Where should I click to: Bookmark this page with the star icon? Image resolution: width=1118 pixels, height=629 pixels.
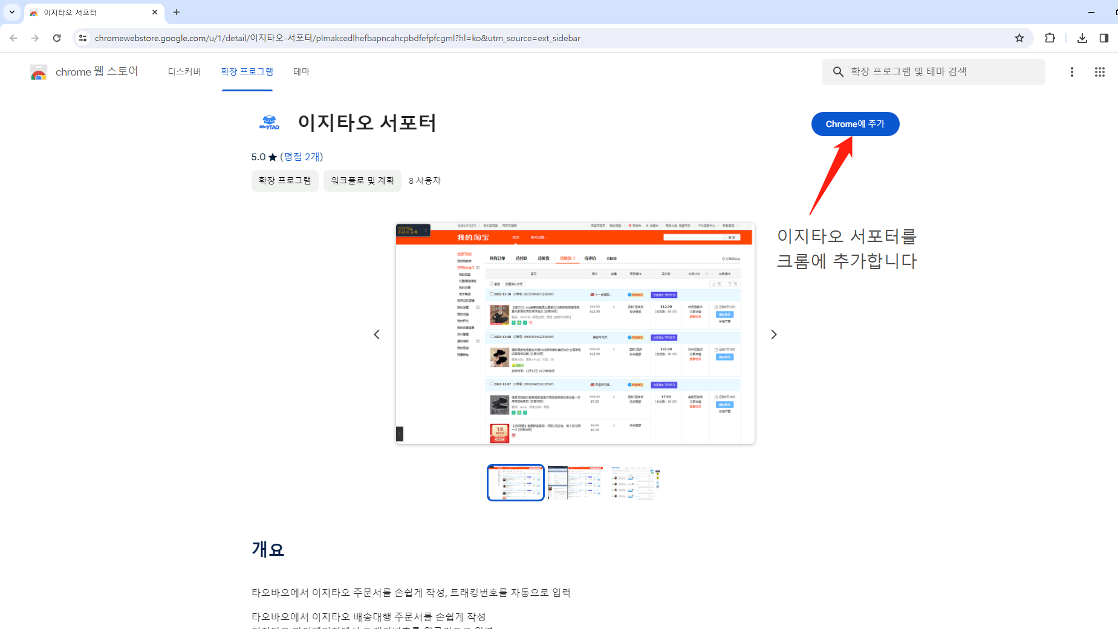(1019, 38)
